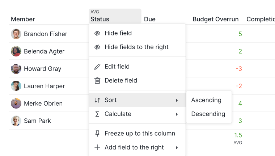Image resolution: width=275 pixels, height=156 pixels.
Task: Click Howard Gray's profile photo
Action: [x=16, y=69]
